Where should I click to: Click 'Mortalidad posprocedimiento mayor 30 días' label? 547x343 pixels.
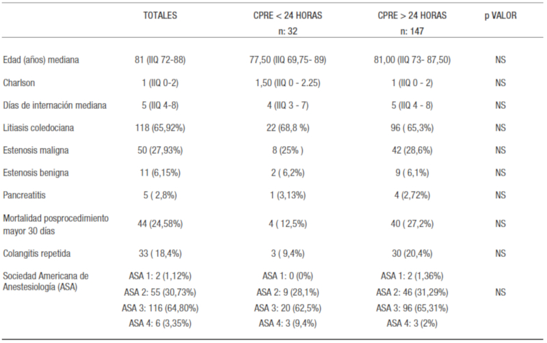[57, 223]
